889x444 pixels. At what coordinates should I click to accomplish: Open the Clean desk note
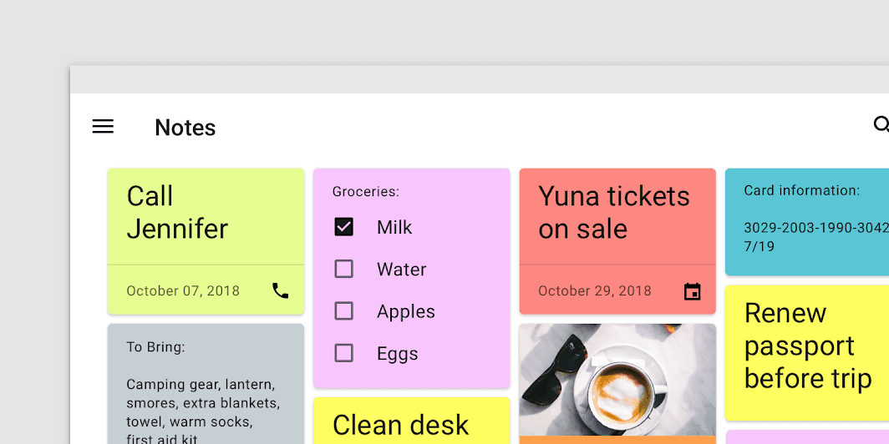[x=412, y=421]
